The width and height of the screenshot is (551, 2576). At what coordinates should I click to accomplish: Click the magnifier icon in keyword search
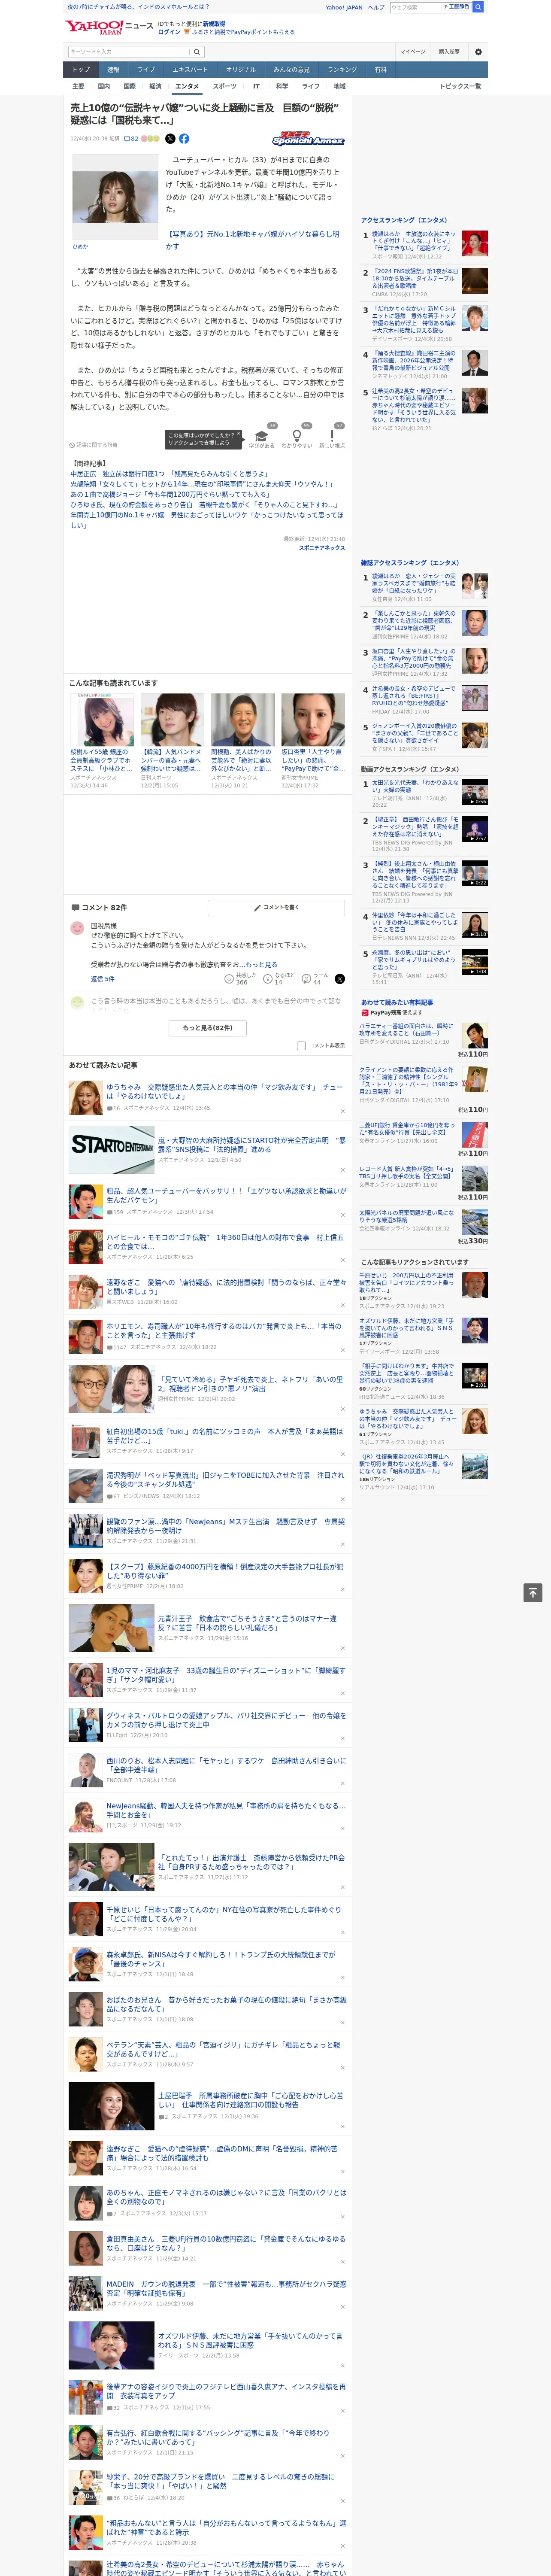click(x=197, y=52)
